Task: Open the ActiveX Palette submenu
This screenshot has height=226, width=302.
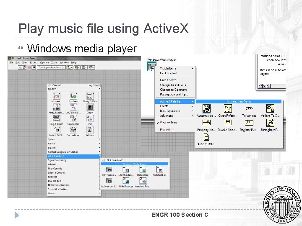Action: (175, 101)
